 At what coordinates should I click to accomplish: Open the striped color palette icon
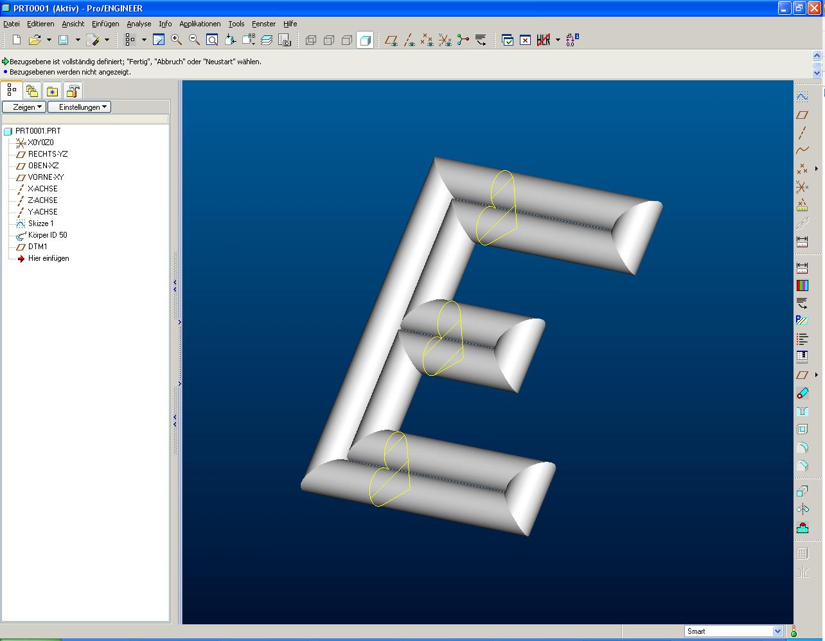click(802, 285)
